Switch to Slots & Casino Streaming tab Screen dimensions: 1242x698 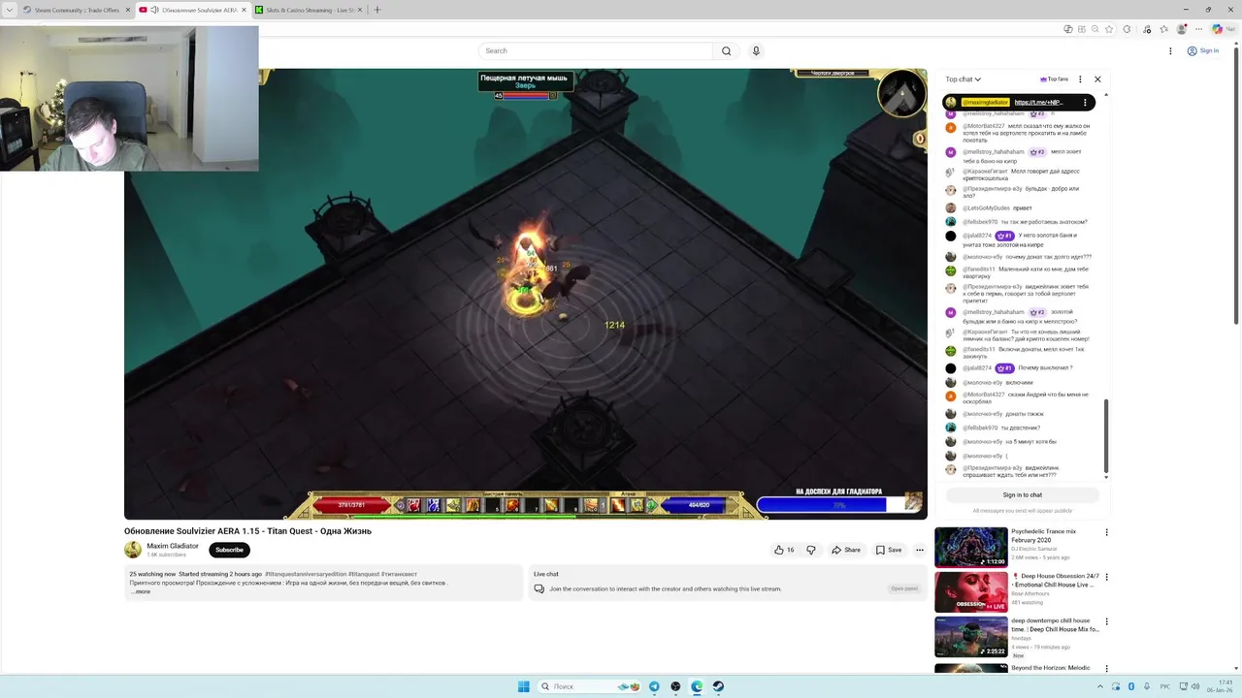[309, 10]
